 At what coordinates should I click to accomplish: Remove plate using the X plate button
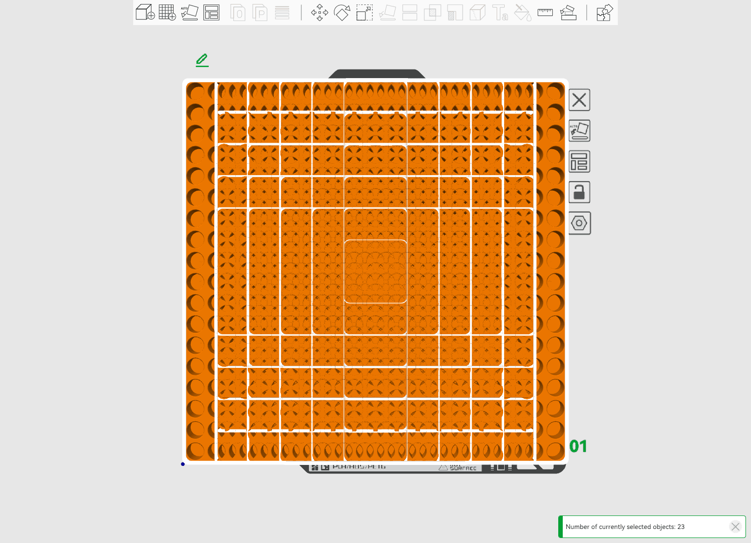[x=579, y=100]
